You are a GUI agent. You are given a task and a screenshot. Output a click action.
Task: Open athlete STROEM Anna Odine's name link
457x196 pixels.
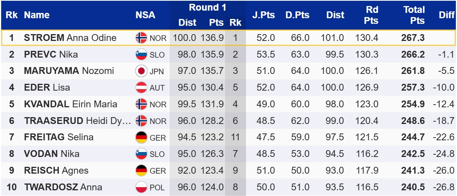click(x=70, y=38)
